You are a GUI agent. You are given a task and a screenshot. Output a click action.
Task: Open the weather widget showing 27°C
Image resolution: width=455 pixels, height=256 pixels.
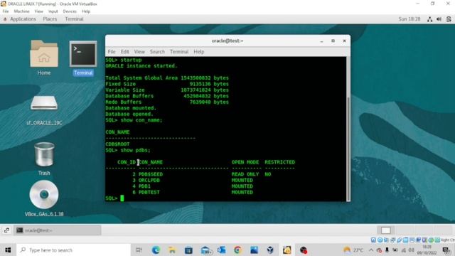[x=353, y=250]
